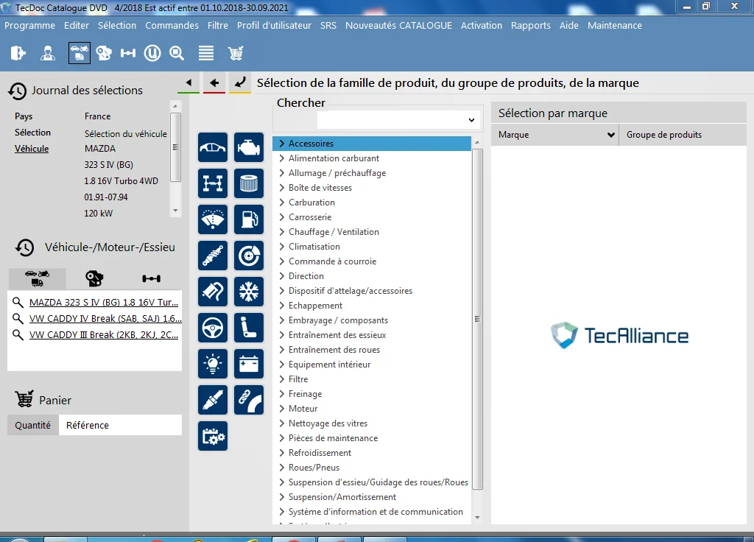
Task: Select the steering wheel category icon
Action: pyautogui.click(x=213, y=328)
